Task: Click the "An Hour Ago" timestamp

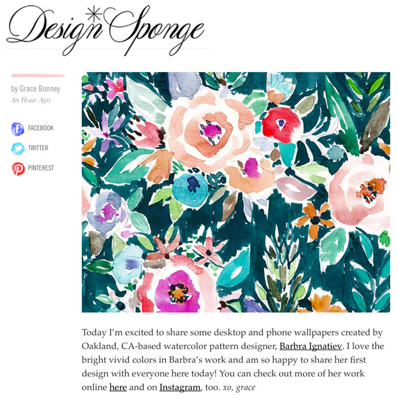Action: click(x=31, y=100)
